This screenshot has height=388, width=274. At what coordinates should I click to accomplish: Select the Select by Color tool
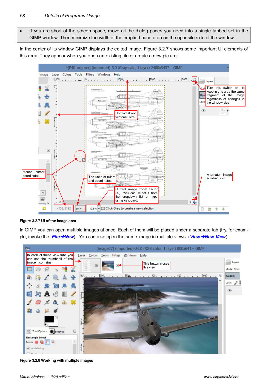tap(65, 269)
